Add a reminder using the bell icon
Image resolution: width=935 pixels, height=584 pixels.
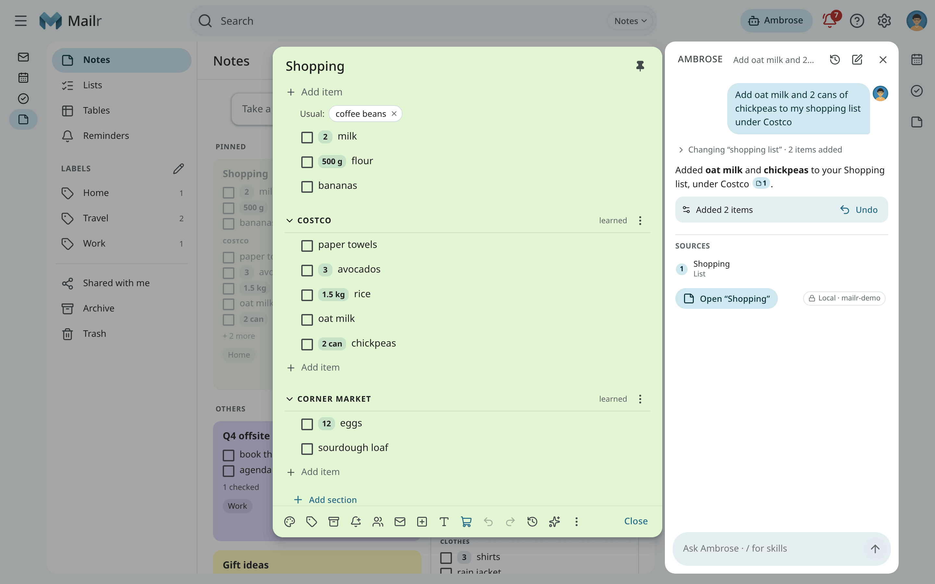point(355,521)
